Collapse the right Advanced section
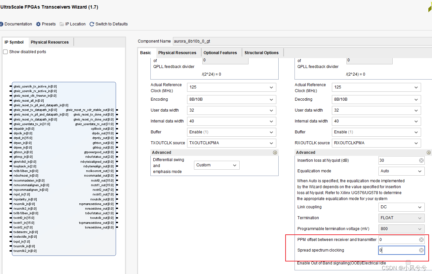This screenshot has height=274, width=432. 429,153
